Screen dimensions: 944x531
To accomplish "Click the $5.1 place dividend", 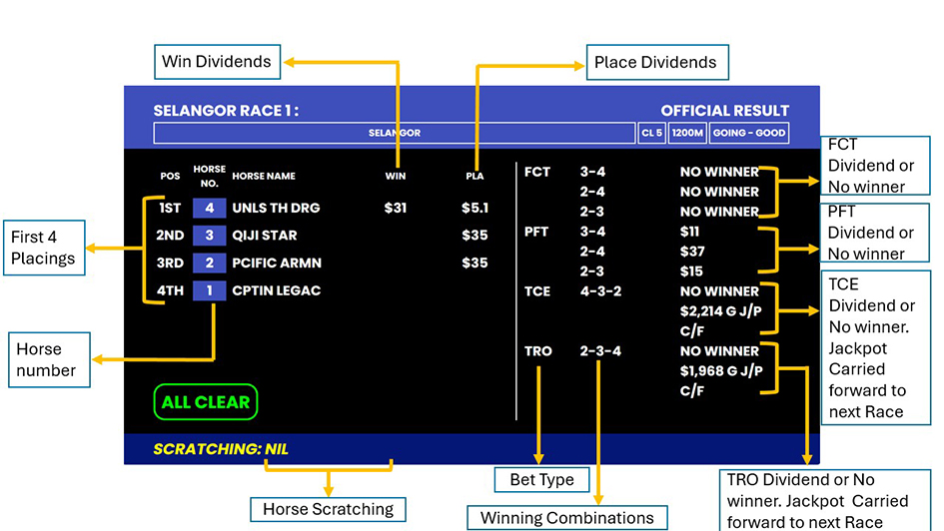I will coord(475,208).
